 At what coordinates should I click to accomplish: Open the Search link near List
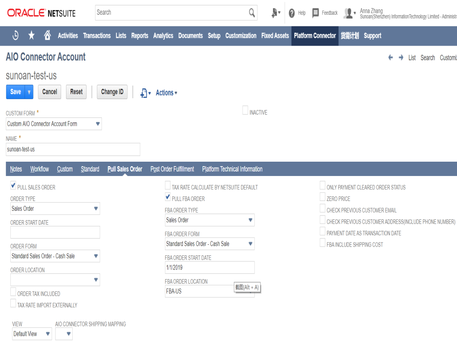click(428, 58)
